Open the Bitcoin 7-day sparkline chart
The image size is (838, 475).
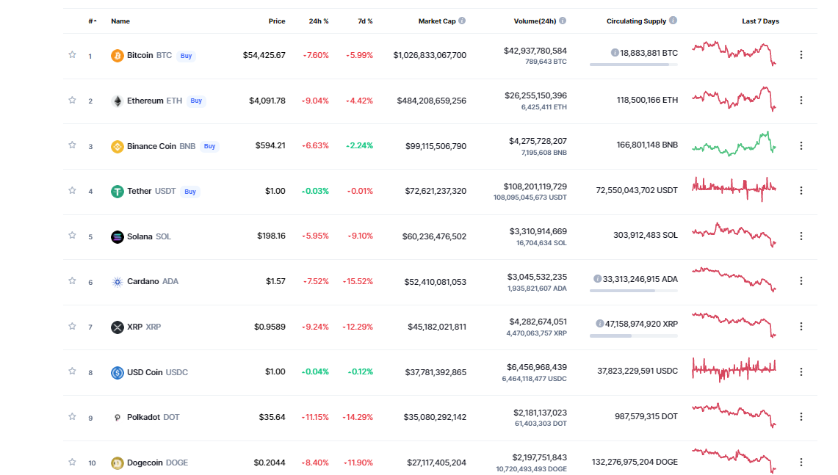(734, 53)
